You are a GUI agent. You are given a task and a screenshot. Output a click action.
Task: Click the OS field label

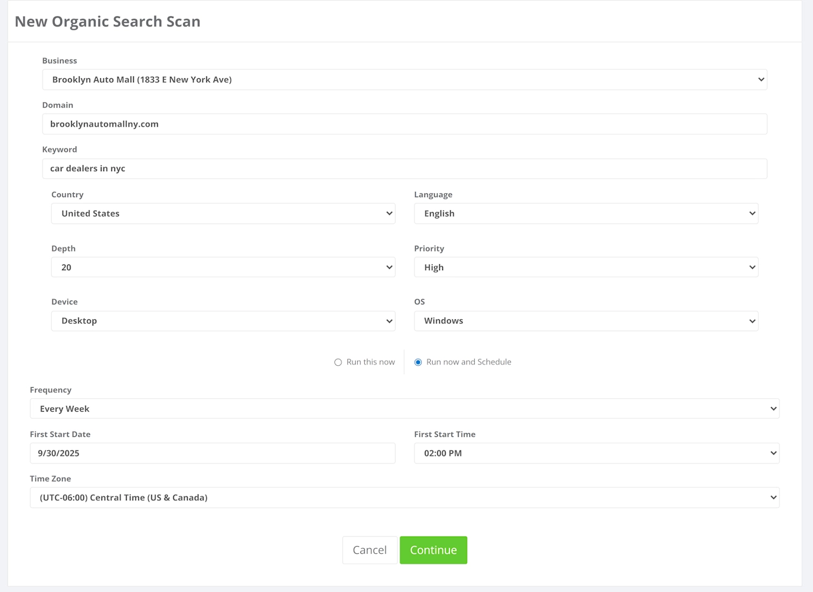pyautogui.click(x=420, y=302)
